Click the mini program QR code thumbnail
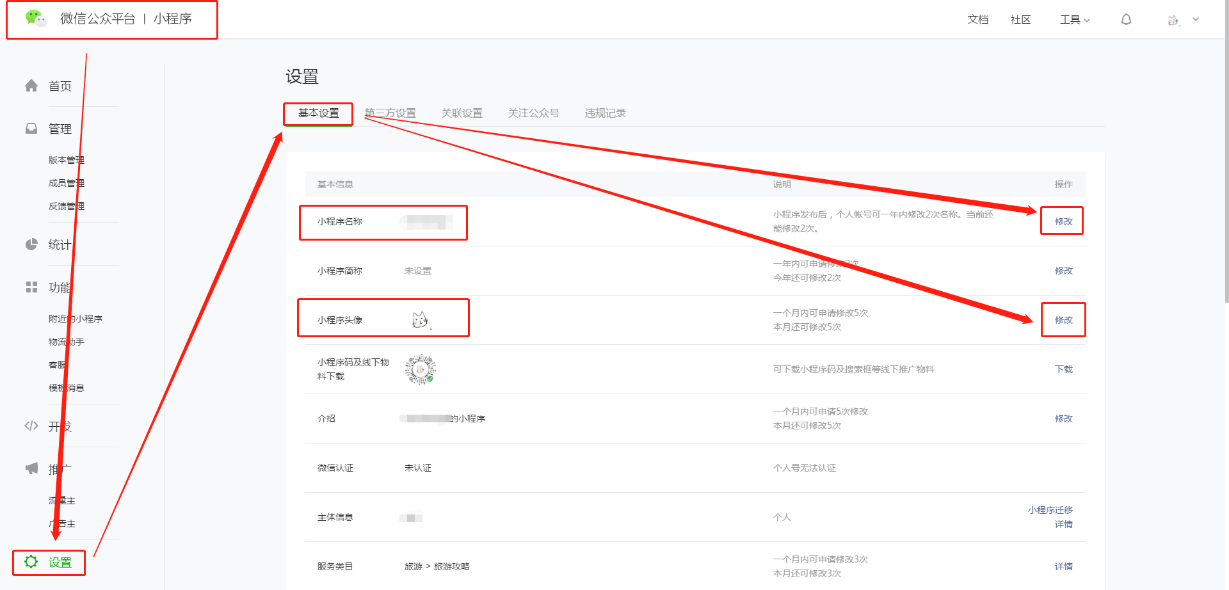This screenshot has height=590, width=1229. 421,369
